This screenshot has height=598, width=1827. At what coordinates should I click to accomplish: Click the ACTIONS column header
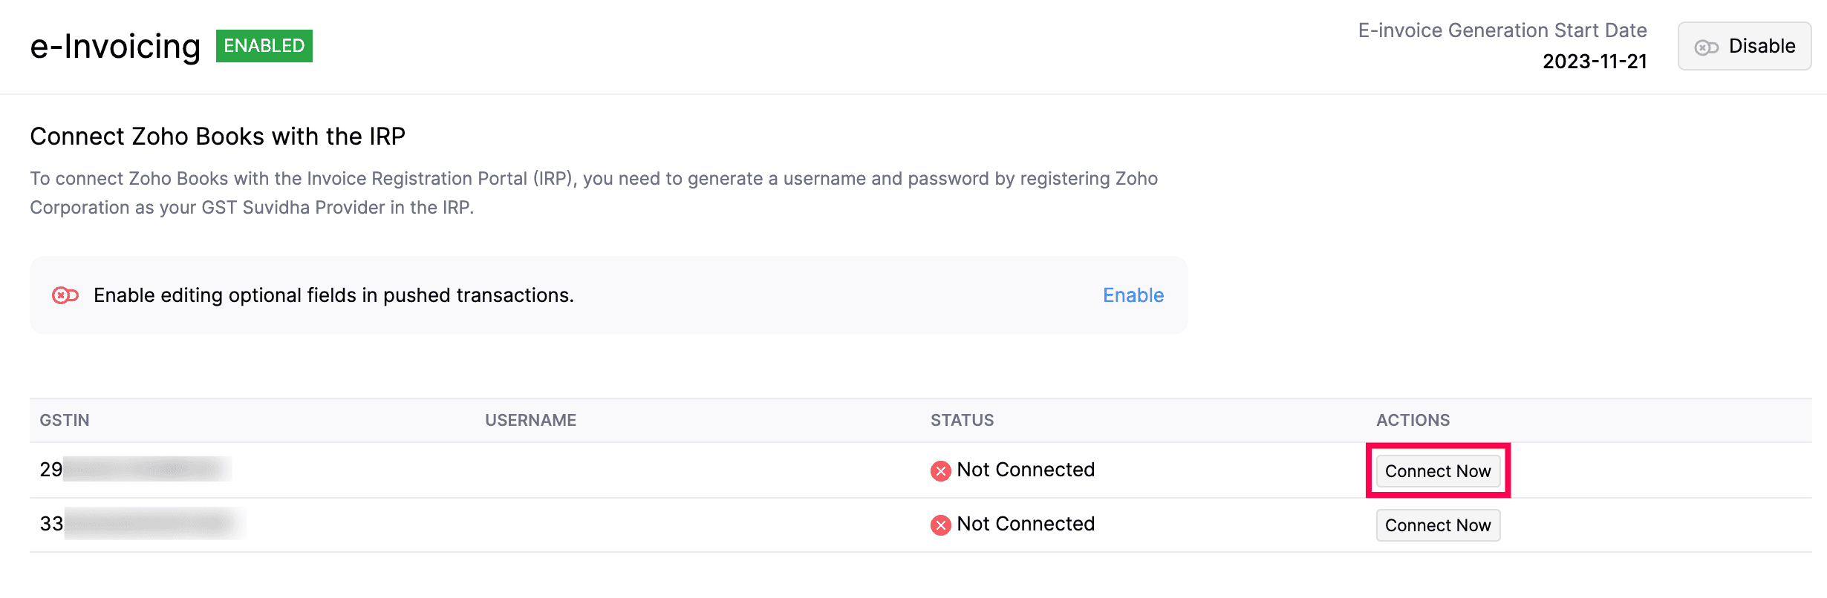click(x=1413, y=420)
